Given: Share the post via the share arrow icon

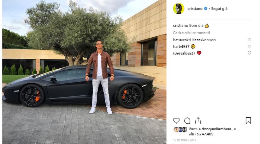Looking at the screenshot, I should (198, 120).
